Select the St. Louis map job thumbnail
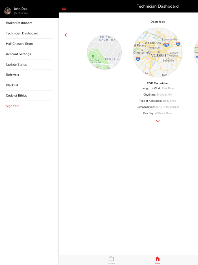This screenshot has height=265, width=198. tap(158, 52)
